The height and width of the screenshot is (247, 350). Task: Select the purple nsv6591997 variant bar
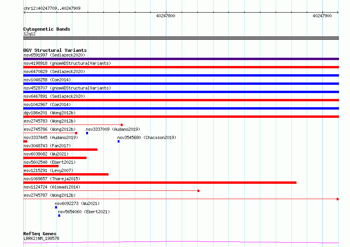pyautogui.click(x=181, y=59)
